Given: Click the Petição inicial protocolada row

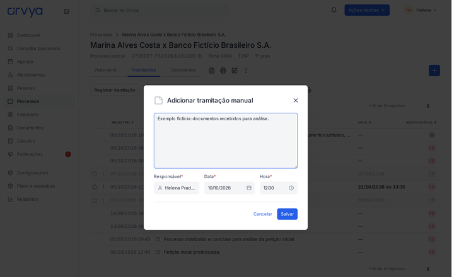Looking at the screenshot, I should coord(265,252).
